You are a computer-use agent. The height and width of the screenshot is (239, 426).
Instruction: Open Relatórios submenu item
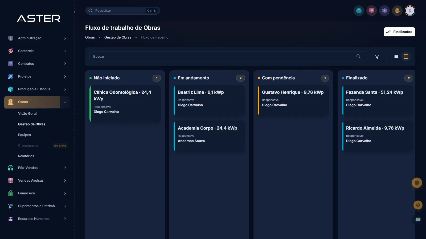(26, 156)
